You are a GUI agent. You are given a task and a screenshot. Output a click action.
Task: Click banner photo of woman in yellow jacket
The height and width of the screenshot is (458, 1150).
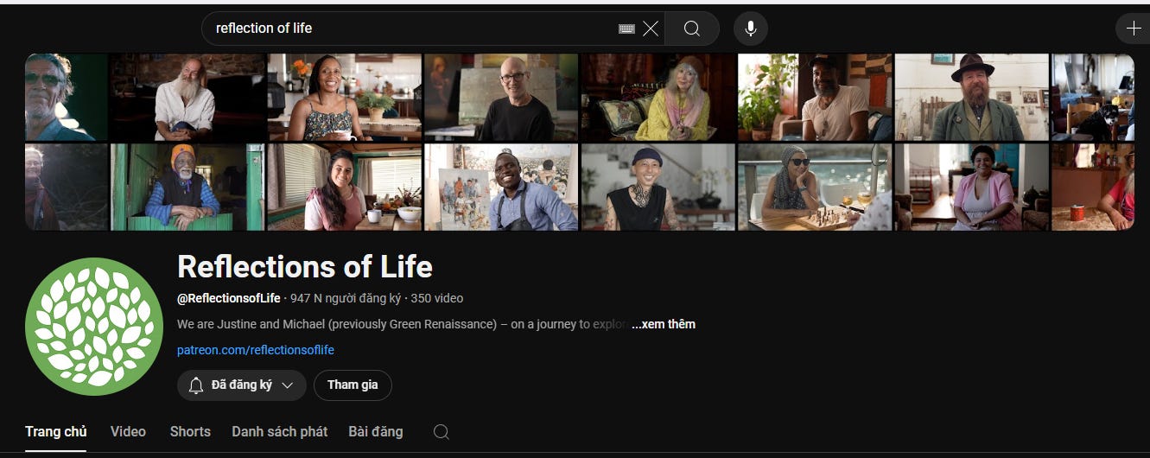tap(658, 98)
